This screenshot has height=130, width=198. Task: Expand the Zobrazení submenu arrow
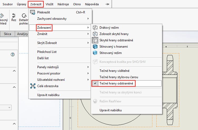pos(88,27)
